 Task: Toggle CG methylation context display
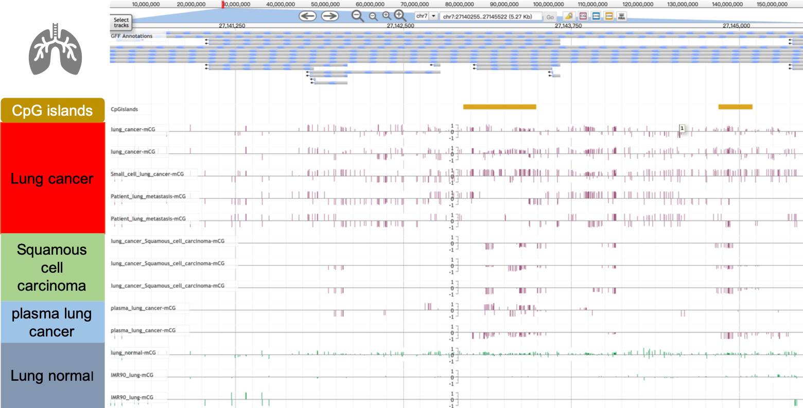pos(583,16)
